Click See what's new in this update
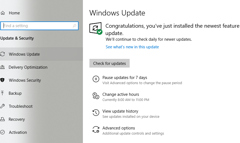The image size is (240, 143). coord(132,47)
